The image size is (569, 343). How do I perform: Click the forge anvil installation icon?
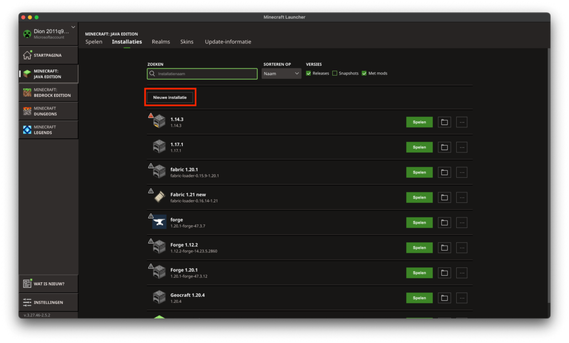click(159, 222)
